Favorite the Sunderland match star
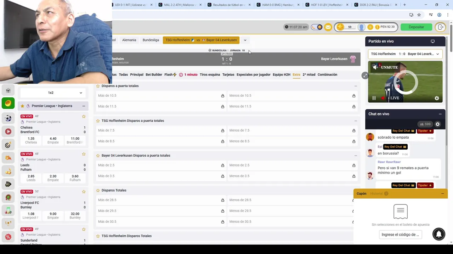The image size is (453, 254). (84, 229)
